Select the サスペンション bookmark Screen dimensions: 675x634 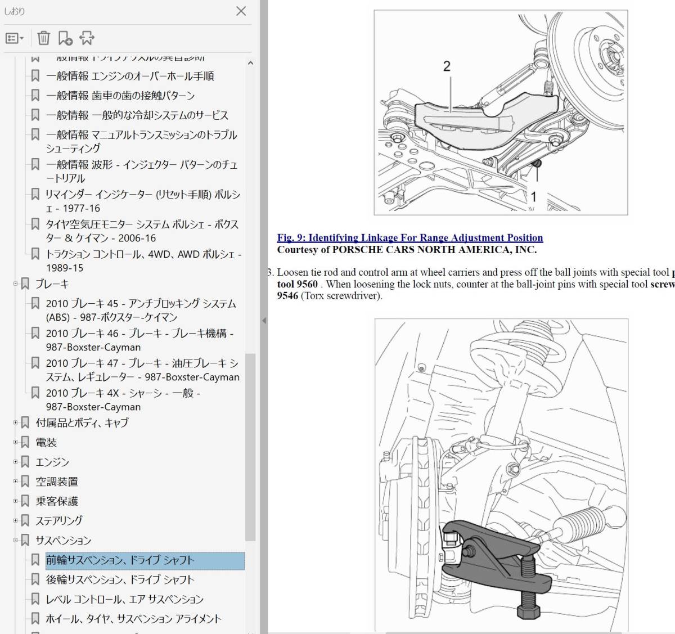(63, 541)
